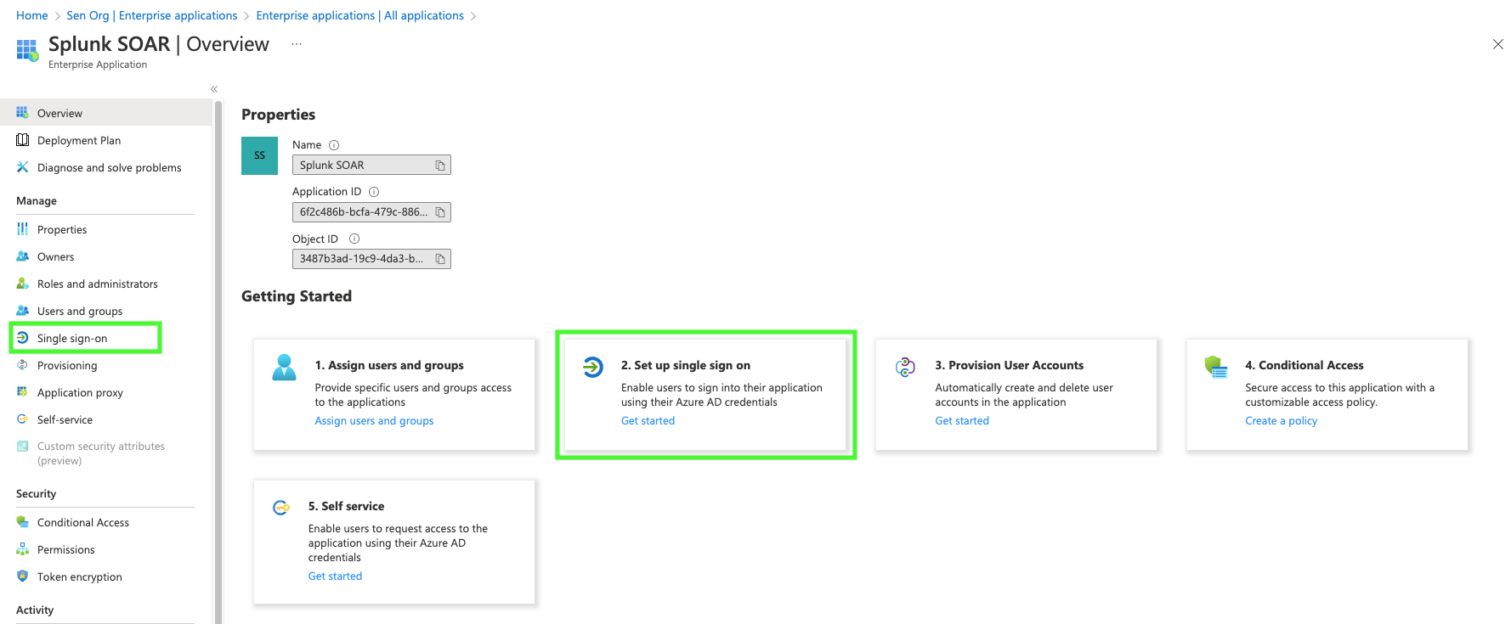Image resolution: width=1511 pixels, height=624 pixels.
Task: Click the Diagnose wrench icon
Action: pos(22,167)
